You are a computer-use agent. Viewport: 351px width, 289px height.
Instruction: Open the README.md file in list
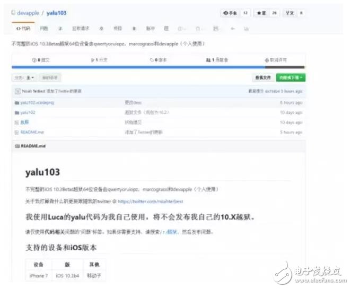click(32, 132)
